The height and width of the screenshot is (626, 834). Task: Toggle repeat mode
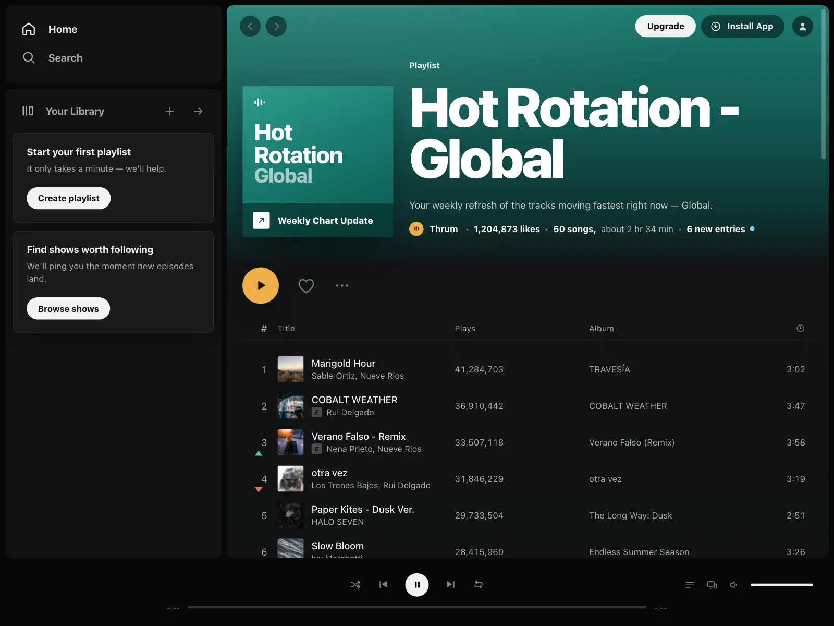(x=479, y=585)
